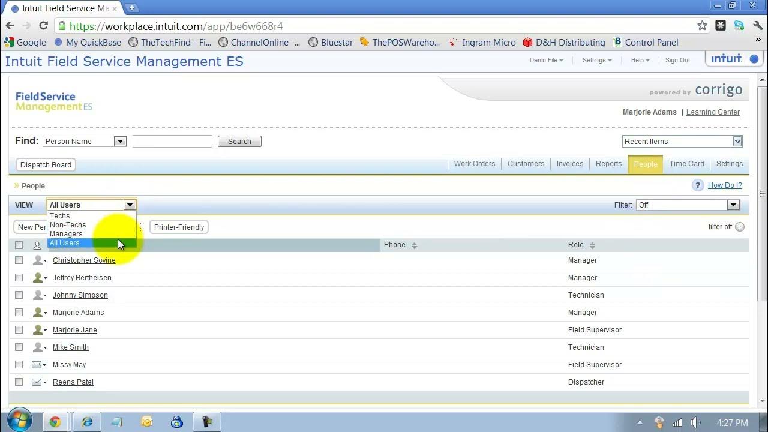Screen dimensions: 768x432
Task: Open the Person Name find dropdown
Action: (x=85, y=142)
